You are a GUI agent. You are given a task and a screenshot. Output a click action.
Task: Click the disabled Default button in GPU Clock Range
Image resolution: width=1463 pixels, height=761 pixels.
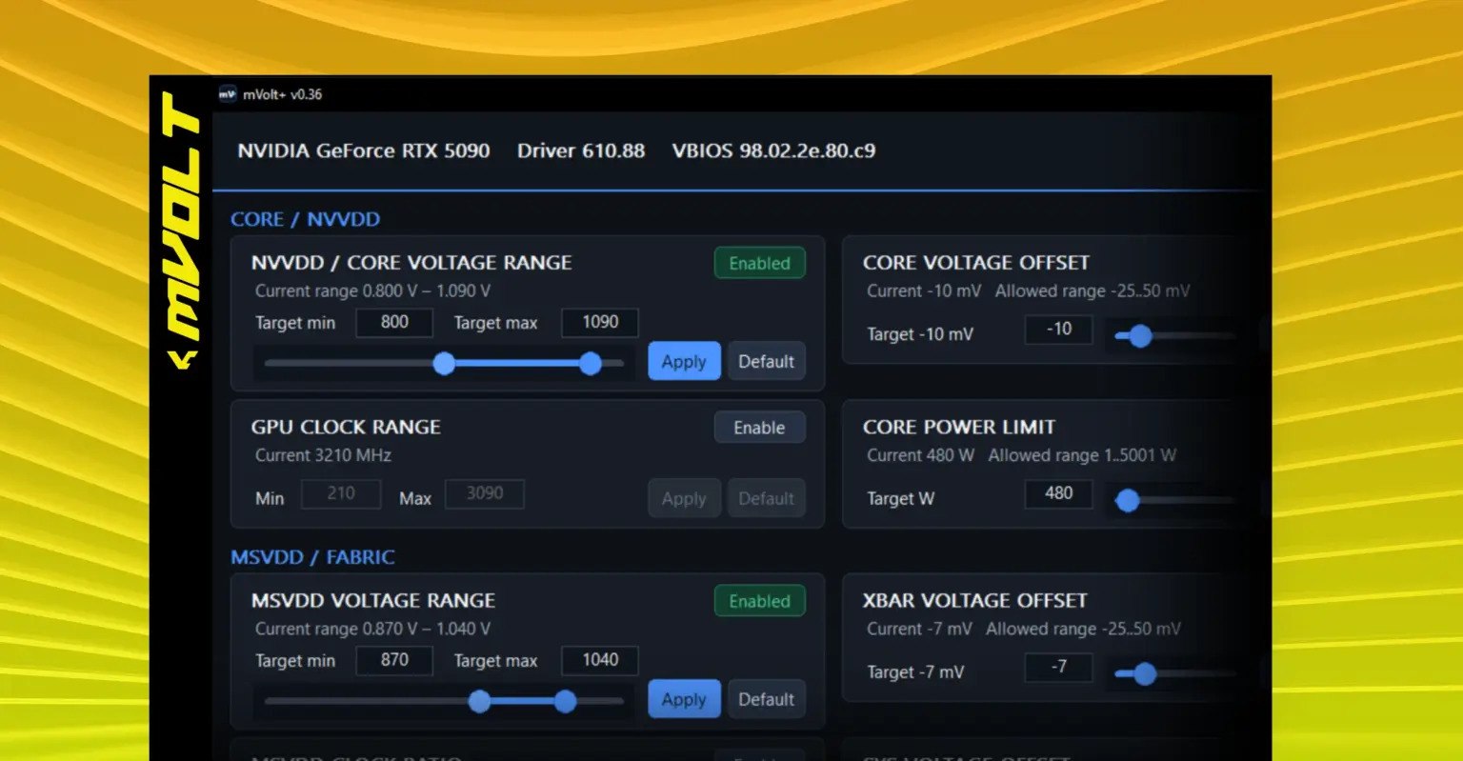click(x=767, y=498)
